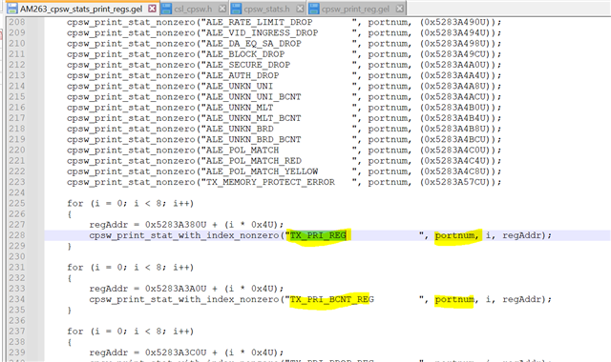
Task: Click regAddr = 0x5283A380U assignment
Action: point(186,225)
